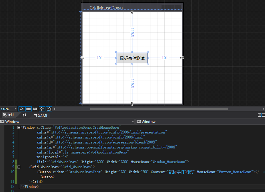
Task: Click BtnMouseDownTest name in XAML code
Action: coord(85,172)
